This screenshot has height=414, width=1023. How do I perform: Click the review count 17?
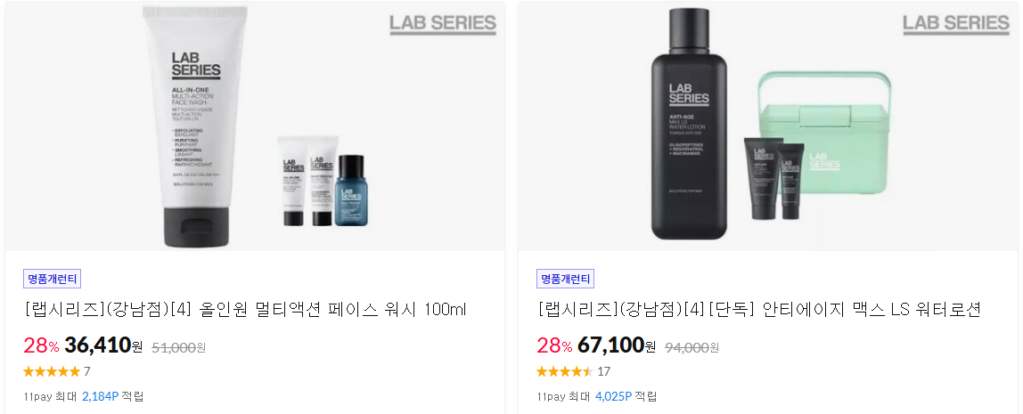(604, 371)
